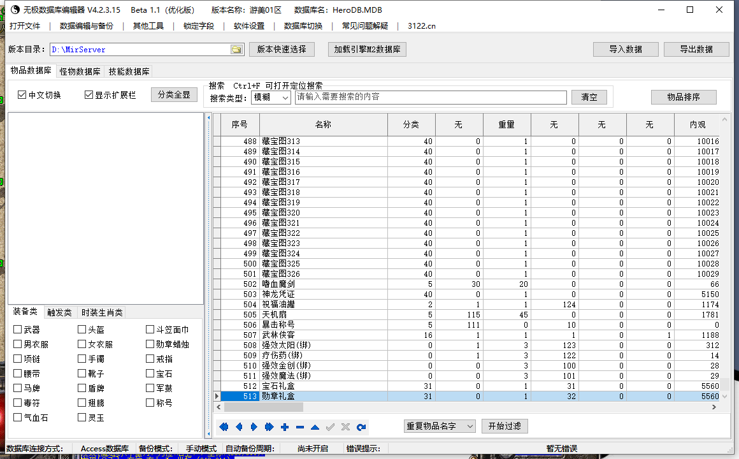
Task: Switch to the 技能数据库 tab
Action: (129, 71)
